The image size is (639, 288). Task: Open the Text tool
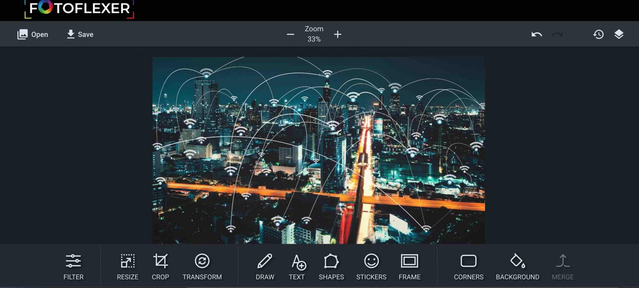point(297,266)
